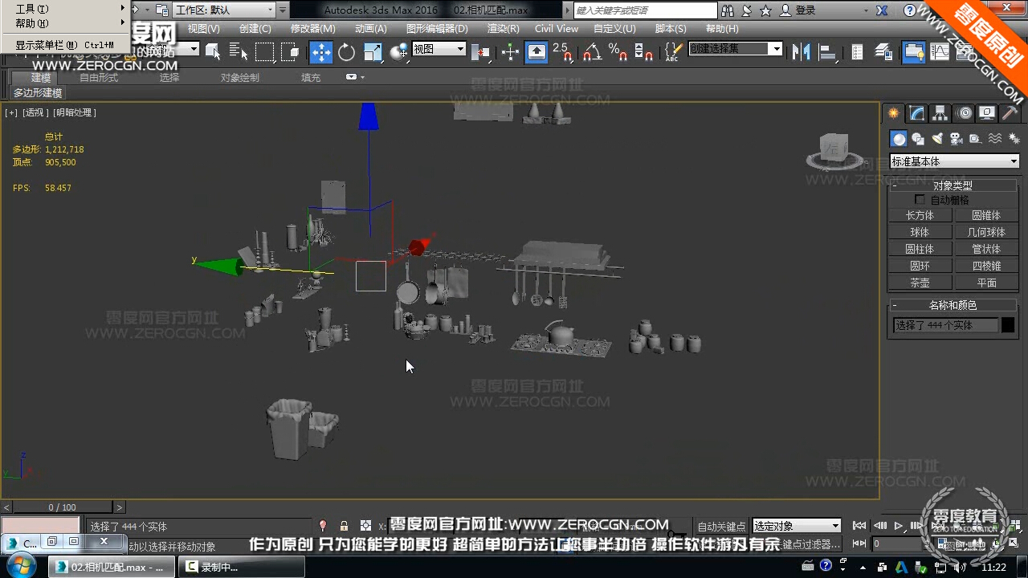
Task: Click Select and Manipulate icon
Action: click(x=510, y=52)
